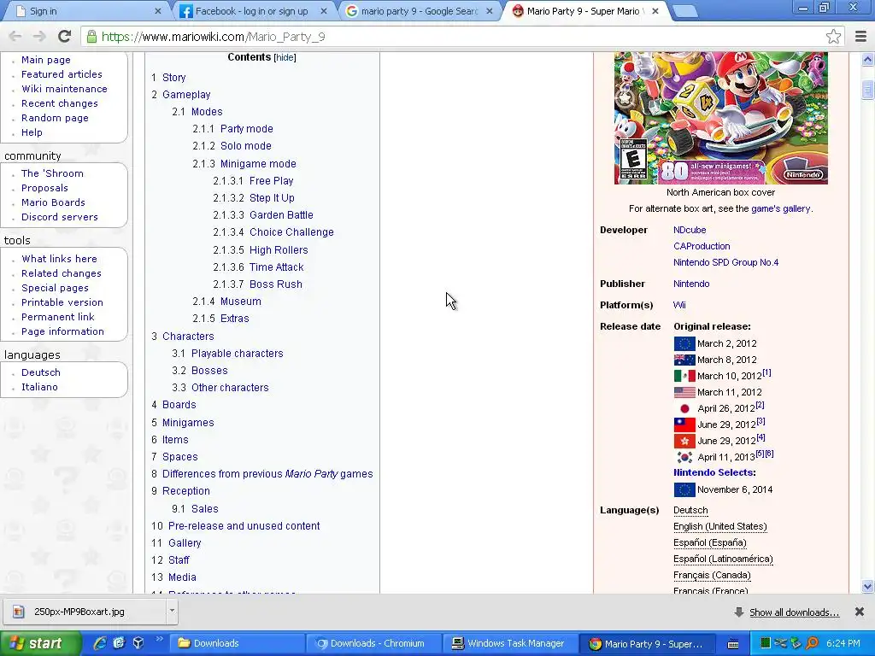Click the Taiwan flag next to June 29, 2012
Image resolution: width=875 pixels, height=656 pixels.
point(684,425)
